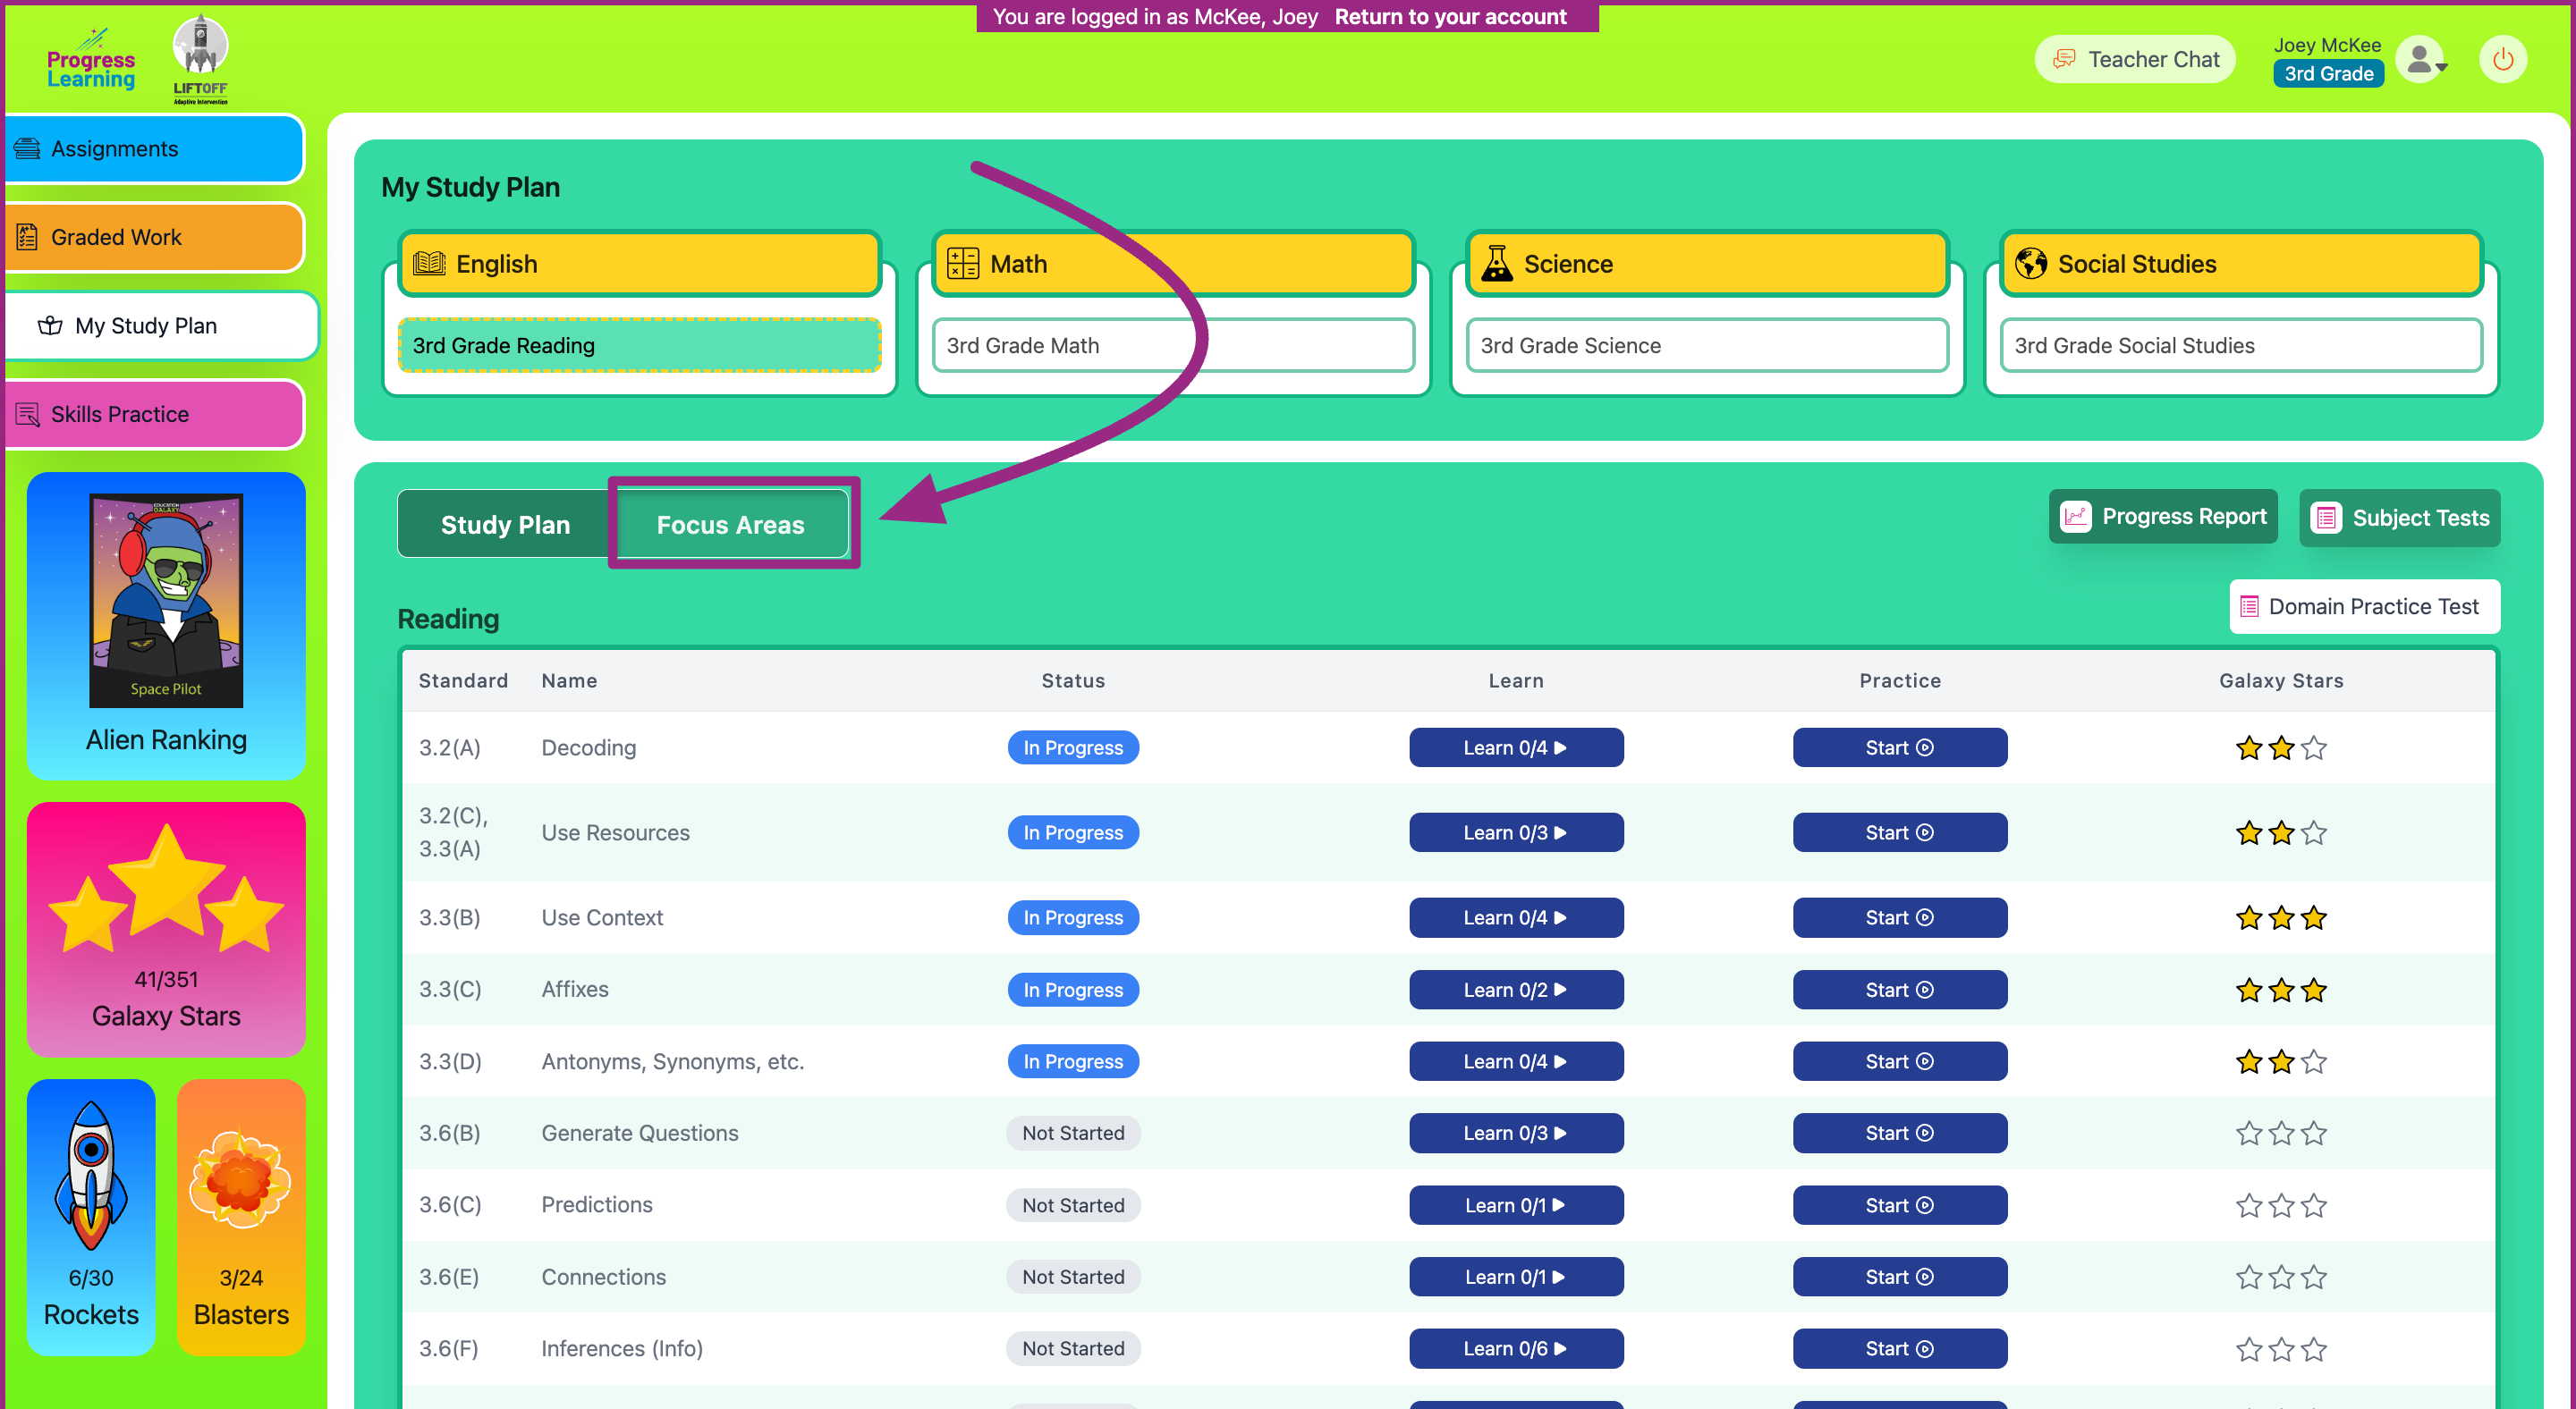The image size is (2576, 1409).
Task: Click the galaxy stars for Use Resources
Action: point(2281,833)
